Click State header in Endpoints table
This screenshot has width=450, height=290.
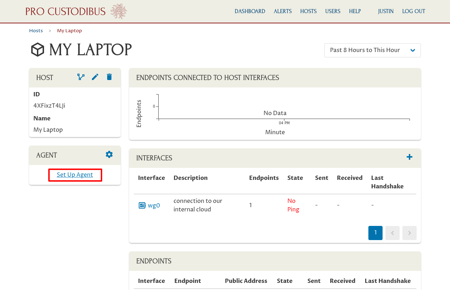click(285, 281)
